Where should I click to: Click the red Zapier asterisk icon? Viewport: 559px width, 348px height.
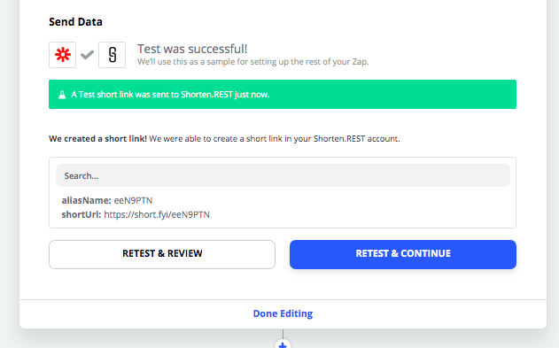[62, 55]
